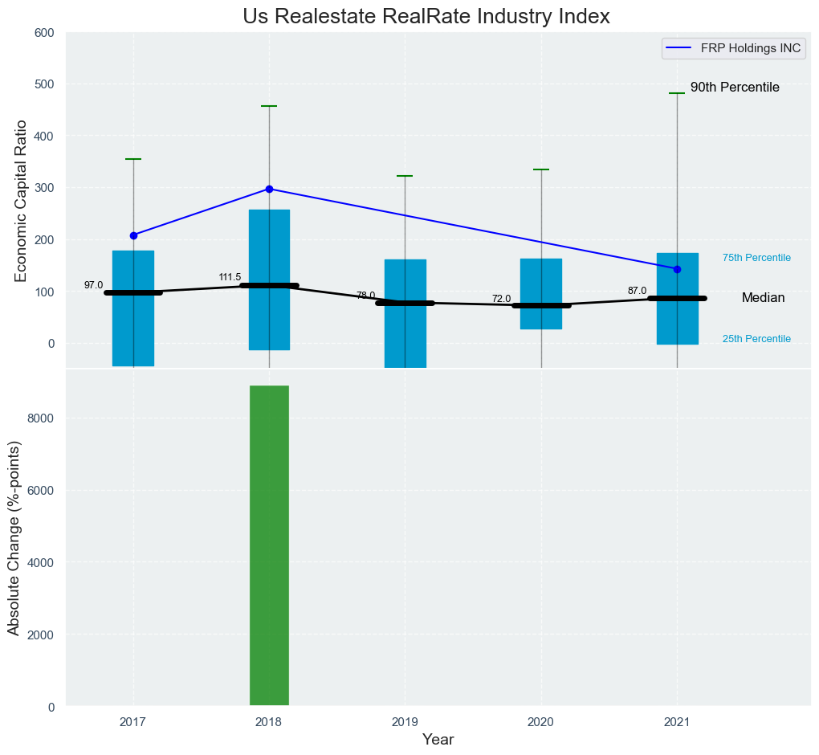819x755 pixels.
Task: Click the Economic Capital Ratio axis title
Action: [x=22, y=201]
